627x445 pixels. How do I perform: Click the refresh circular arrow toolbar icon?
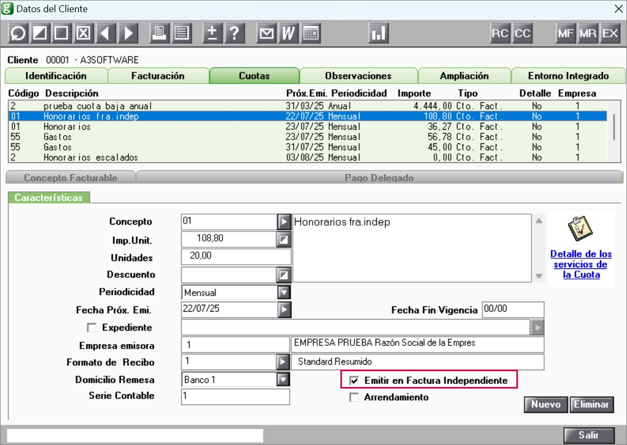pos(18,33)
